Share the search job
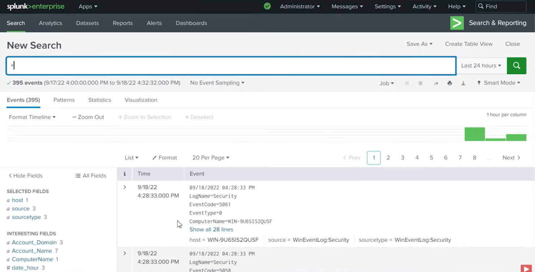Image resolution: width=535 pixels, height=272 pixels. [436, 83]
